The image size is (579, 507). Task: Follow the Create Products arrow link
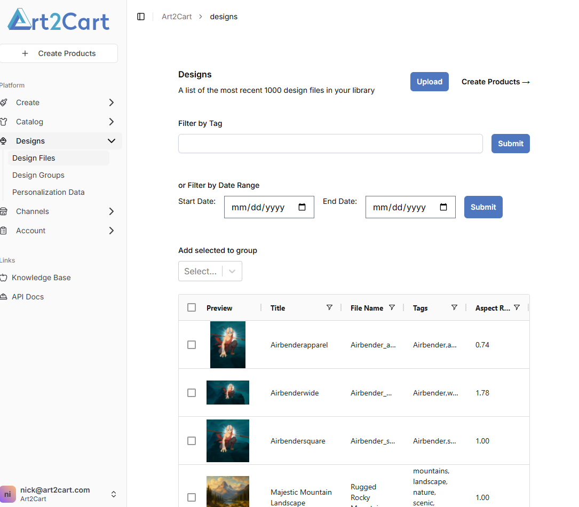coord(495,82)
